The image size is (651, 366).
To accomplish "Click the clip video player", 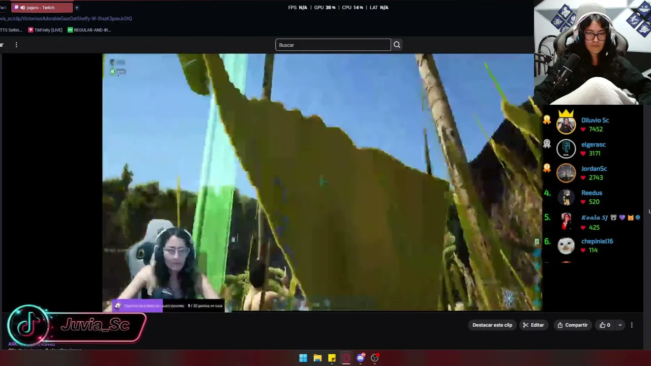I will 321,182.
